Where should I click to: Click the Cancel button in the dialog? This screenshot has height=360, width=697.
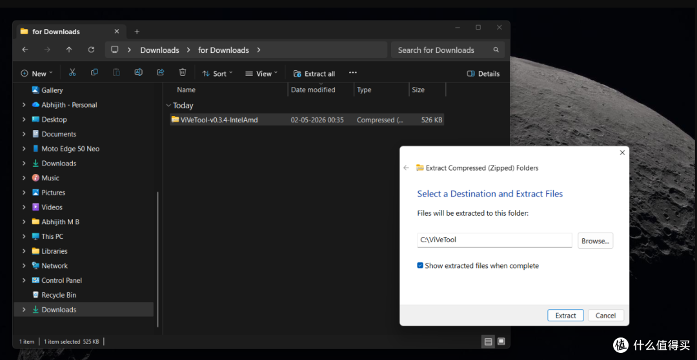point(606,315)
